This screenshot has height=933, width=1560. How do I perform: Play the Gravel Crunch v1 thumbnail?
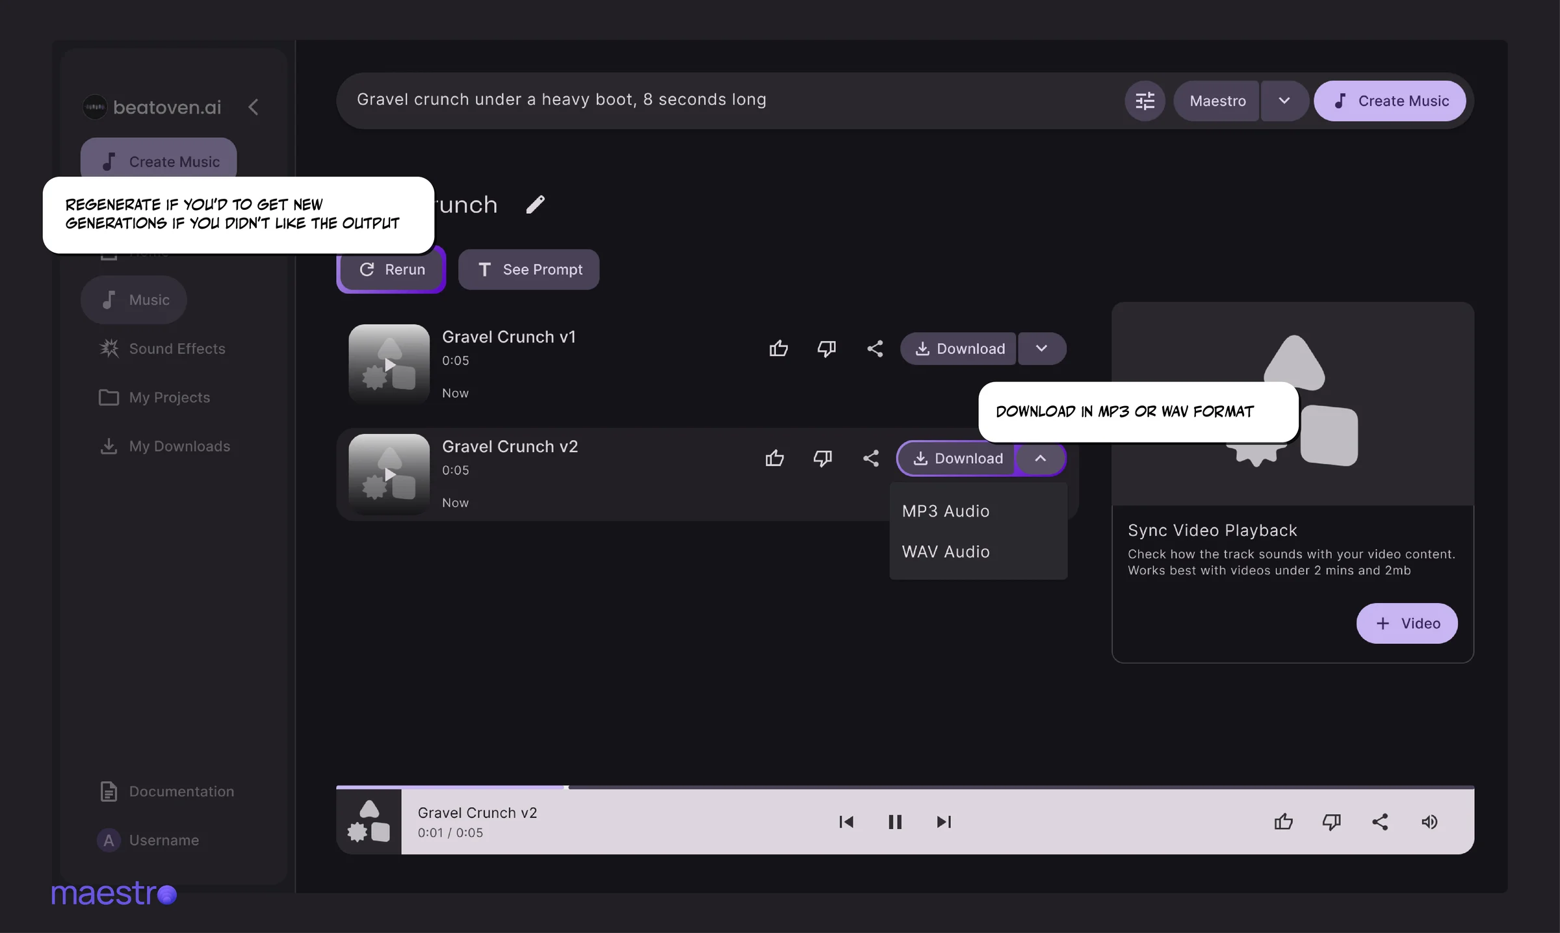click(x=389, y=364)
